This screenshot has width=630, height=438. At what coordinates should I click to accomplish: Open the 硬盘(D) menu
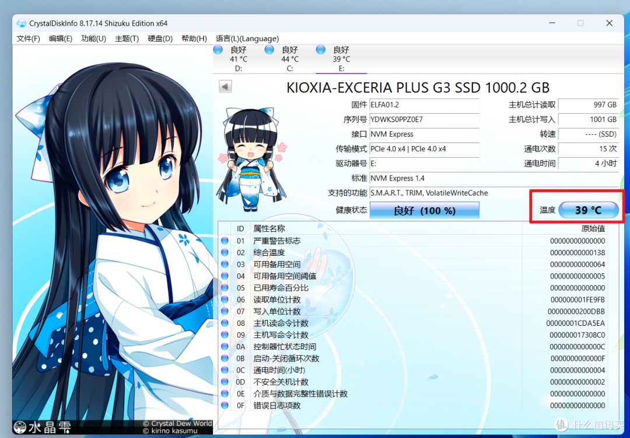tap(160, 39)
